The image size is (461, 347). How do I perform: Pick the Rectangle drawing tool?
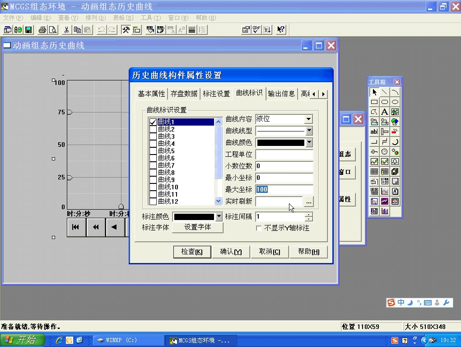[375, 102]
